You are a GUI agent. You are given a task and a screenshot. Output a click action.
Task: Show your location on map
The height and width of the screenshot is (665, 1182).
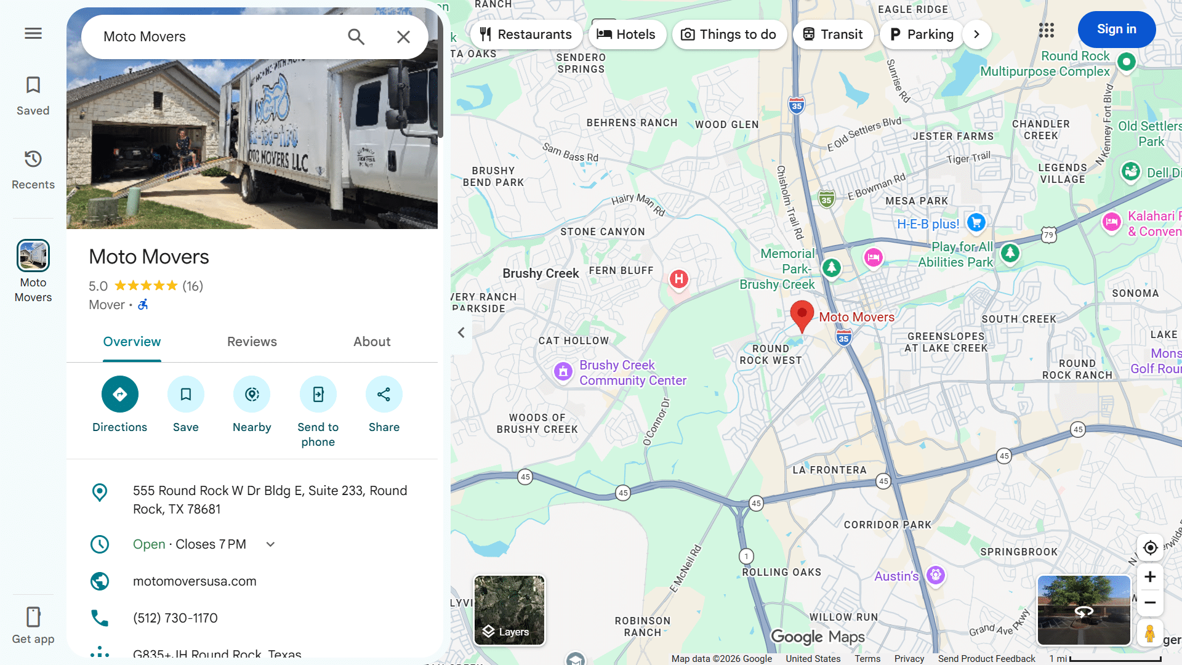(x=1150, y=547)
